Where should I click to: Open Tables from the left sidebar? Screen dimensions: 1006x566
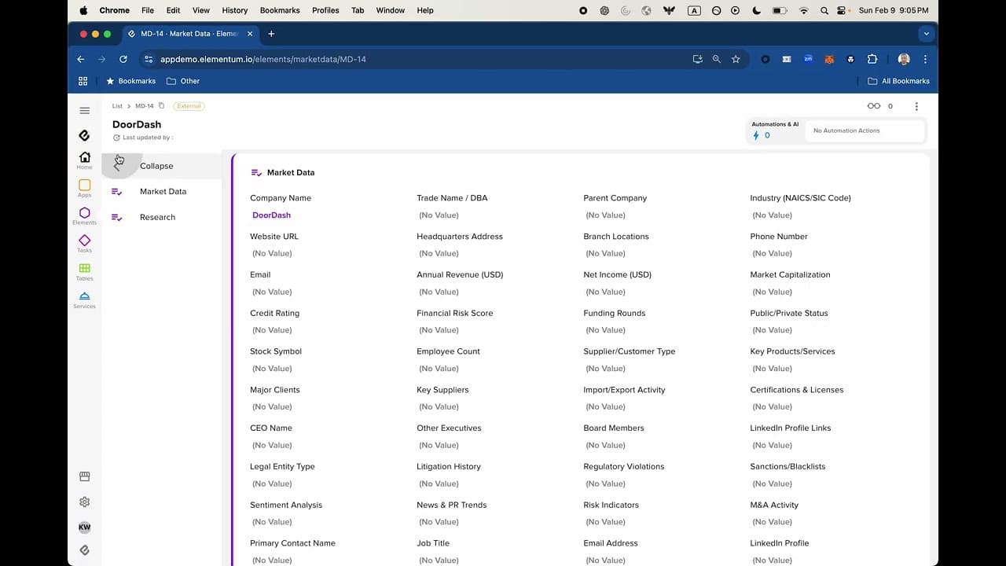point(84,271)
